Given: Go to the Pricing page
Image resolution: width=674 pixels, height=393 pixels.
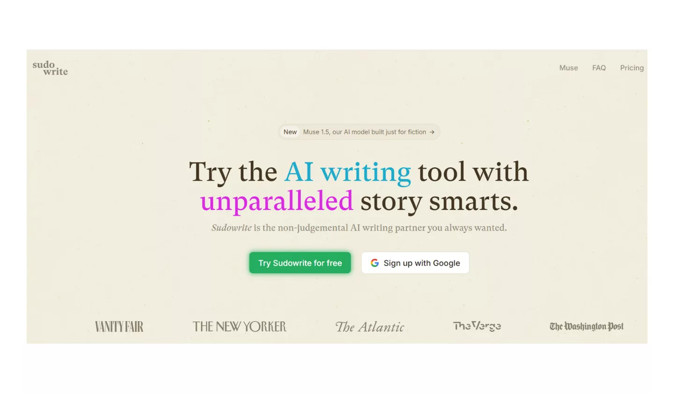Looking at the screenshot, I should [x=631, y=68].
